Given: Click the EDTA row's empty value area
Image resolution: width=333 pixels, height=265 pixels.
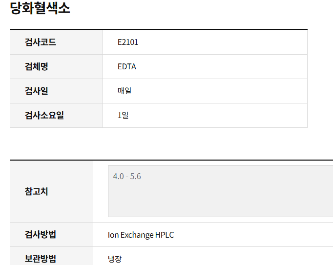Looking at the screenshot, I should point(223,67).
